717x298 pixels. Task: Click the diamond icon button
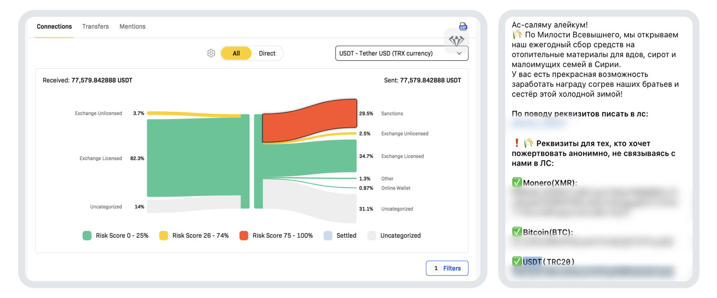click(x=456, y=41)
